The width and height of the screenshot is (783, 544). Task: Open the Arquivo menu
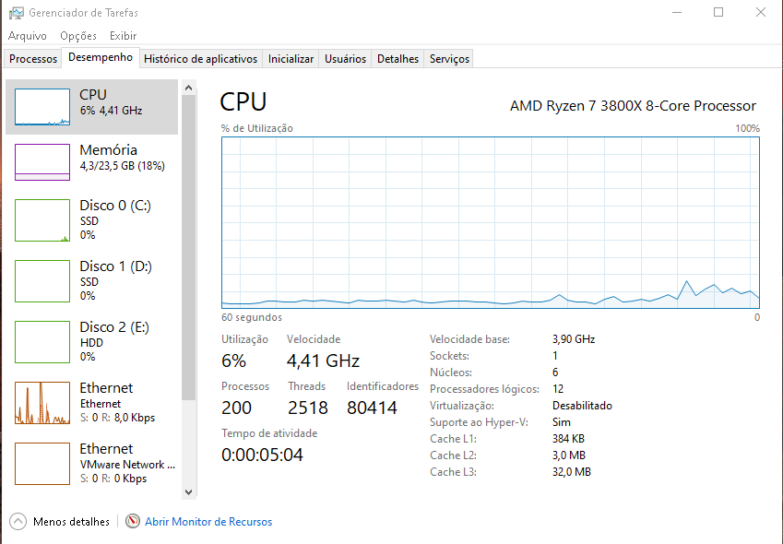[x=28, y=36]
